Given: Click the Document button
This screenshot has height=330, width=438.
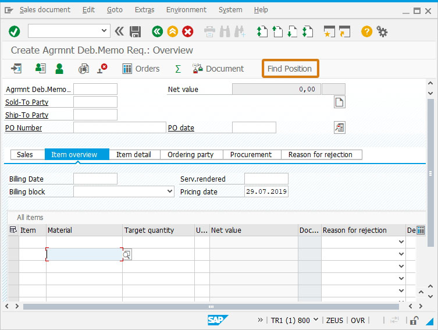Looking at the screenshot, I should pyautogui.click(x=218, y=69).
